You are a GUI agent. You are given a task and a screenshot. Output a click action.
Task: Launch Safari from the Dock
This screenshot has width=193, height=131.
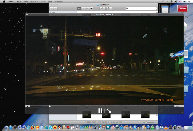[28, 127]
